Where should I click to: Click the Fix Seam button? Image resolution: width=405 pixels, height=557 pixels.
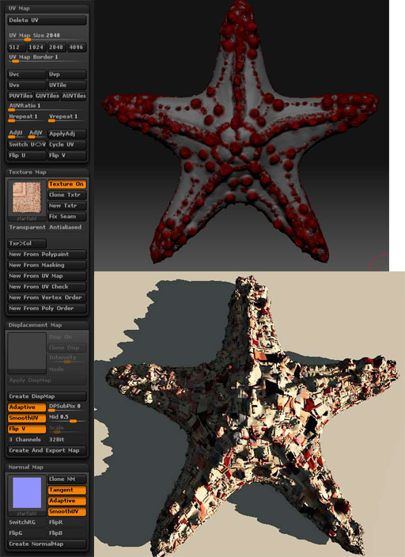coord(66,216)
